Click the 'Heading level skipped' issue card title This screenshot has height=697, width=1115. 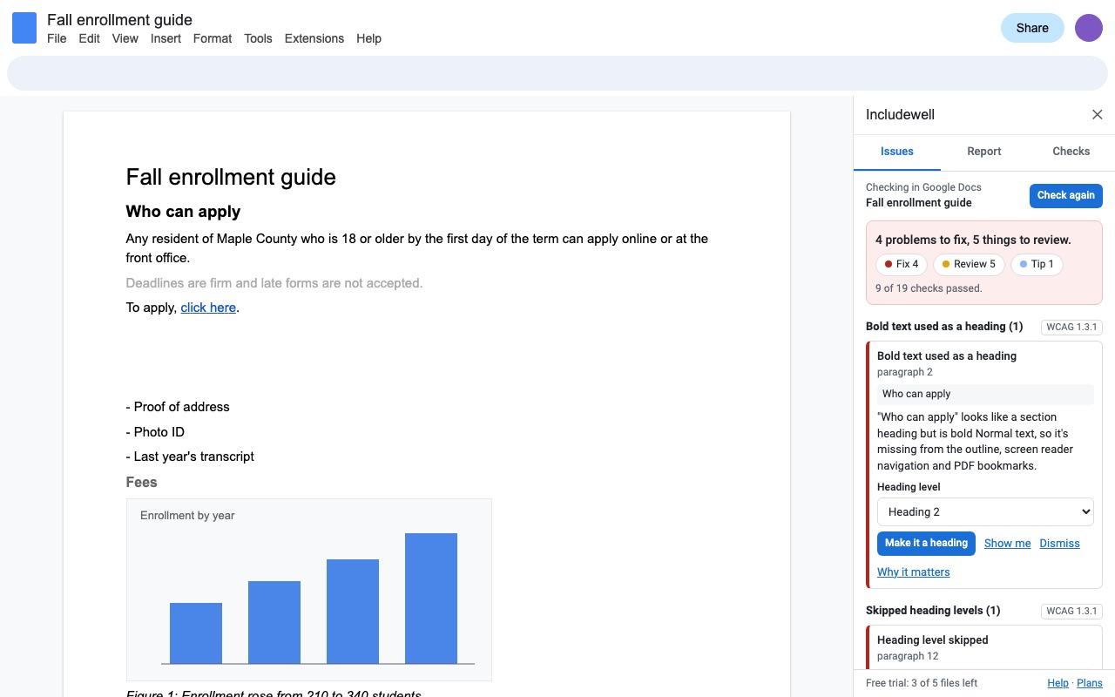pos(932,639)
